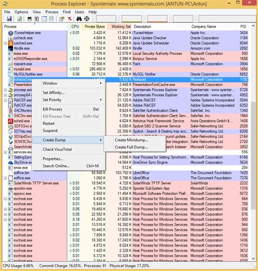Image resolution: width=258 pixels, height=271 pixels.
Task: Click the jucheck.exe Java icon
Action: pyautogui.click(x=11, y=38)
